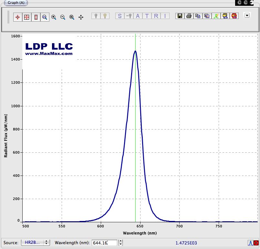Click the blue peak-curve icon in status bar

click(250, 243)
